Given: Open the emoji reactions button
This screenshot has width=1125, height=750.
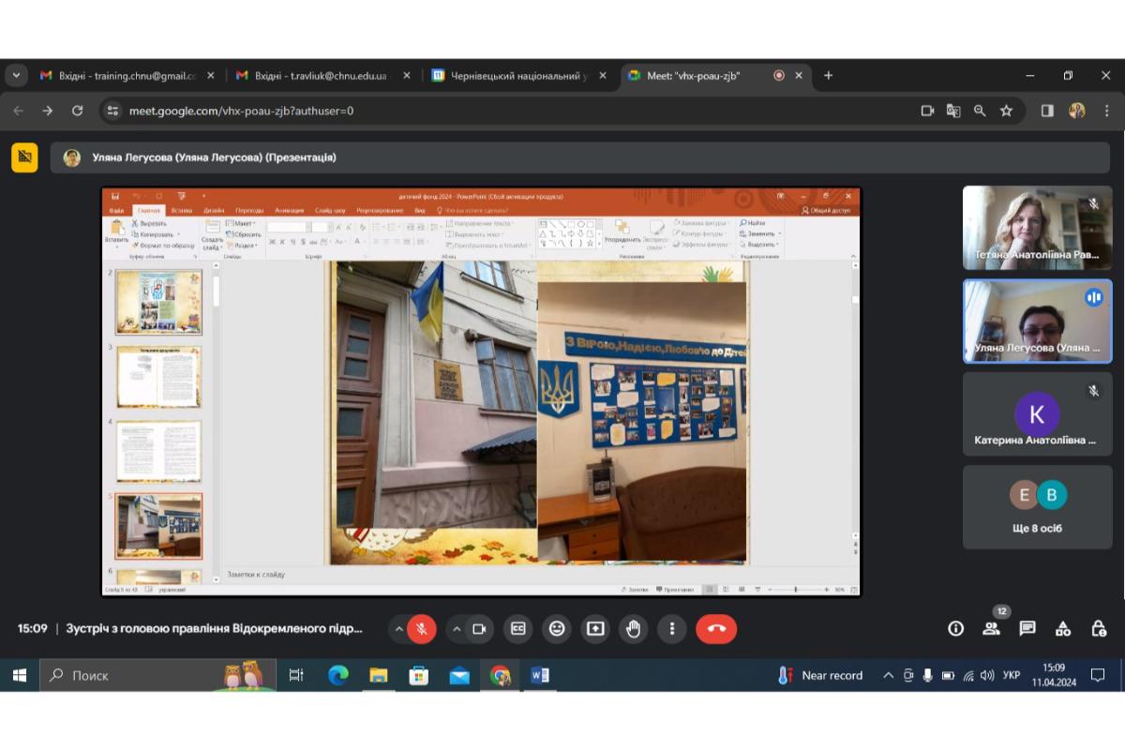Looking at the screenshot, I should [x=557, y=629].
